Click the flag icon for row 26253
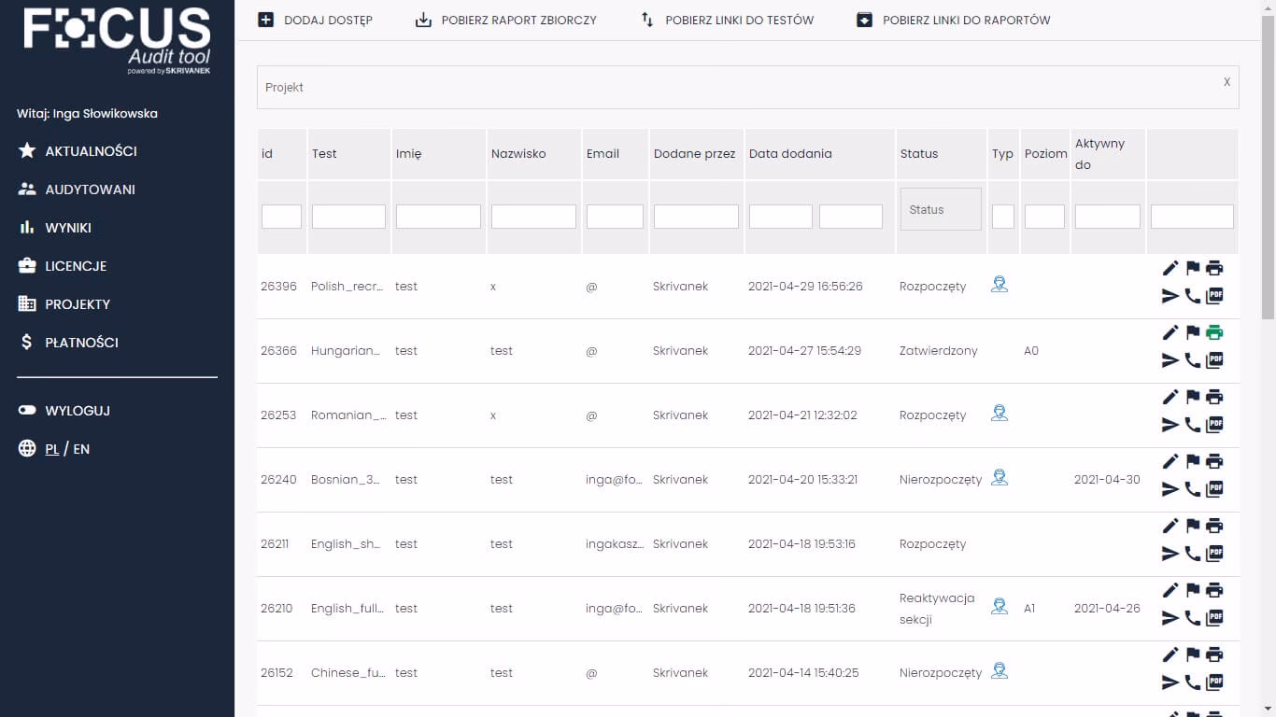The image size is (1276, 717). tap(1193, 397)
